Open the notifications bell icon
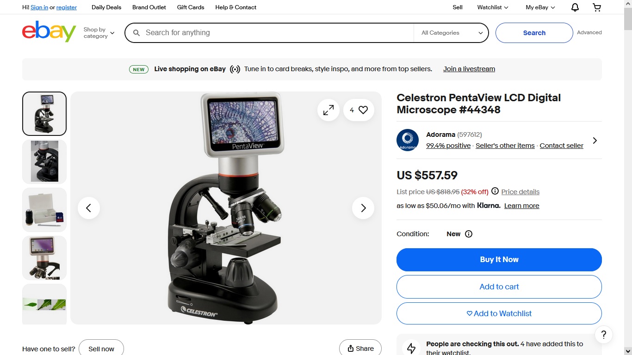632x355 pixels. click(575, 7)
